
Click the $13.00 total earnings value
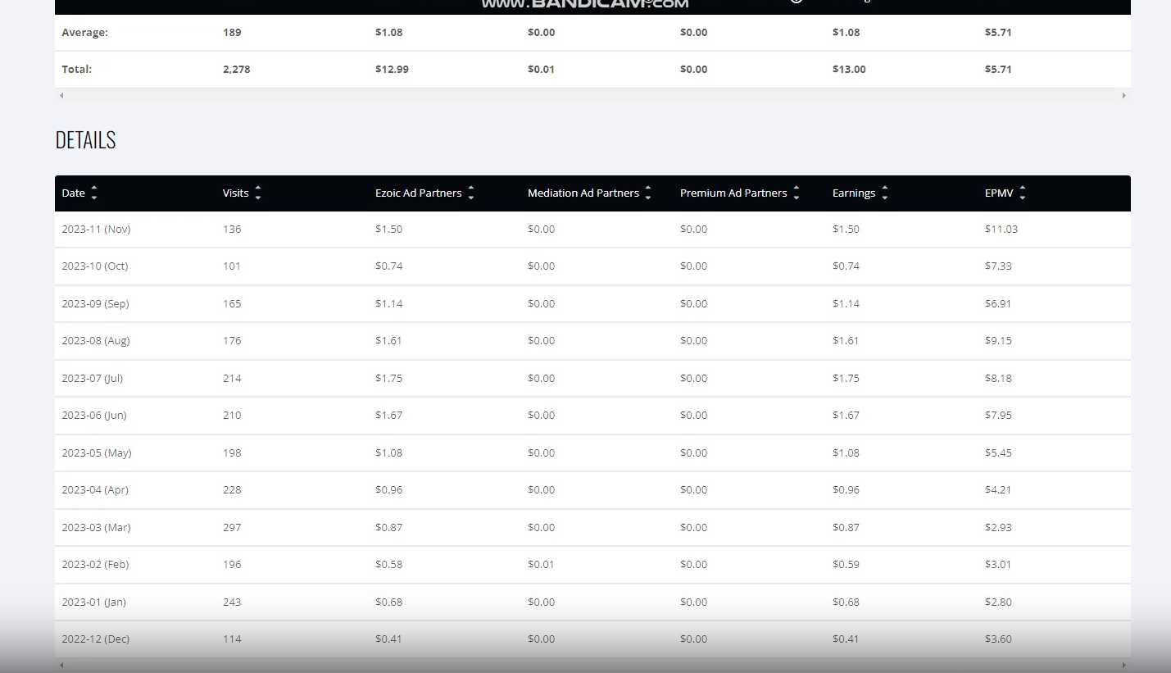849,70
